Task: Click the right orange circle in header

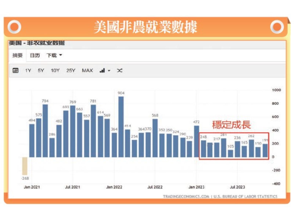Action: [x=277, y=27]
